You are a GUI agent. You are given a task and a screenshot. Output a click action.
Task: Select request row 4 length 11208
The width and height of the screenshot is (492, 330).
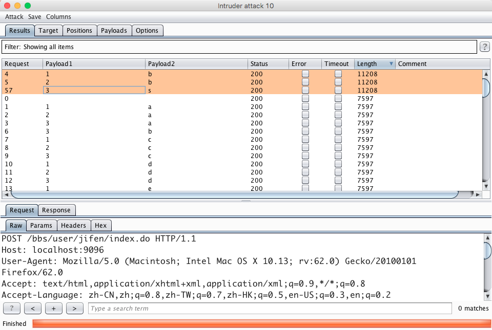(x=242, y=74)
